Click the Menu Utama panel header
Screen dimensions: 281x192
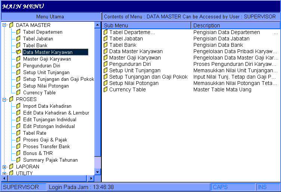51,17
